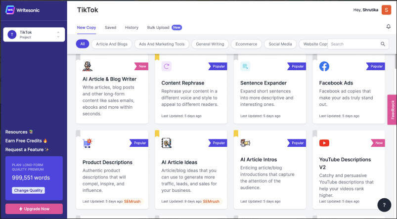Screen dimensions: 397x219
Task: Toggle bookmark on Content Rephrase card
Action: (157, 57)
